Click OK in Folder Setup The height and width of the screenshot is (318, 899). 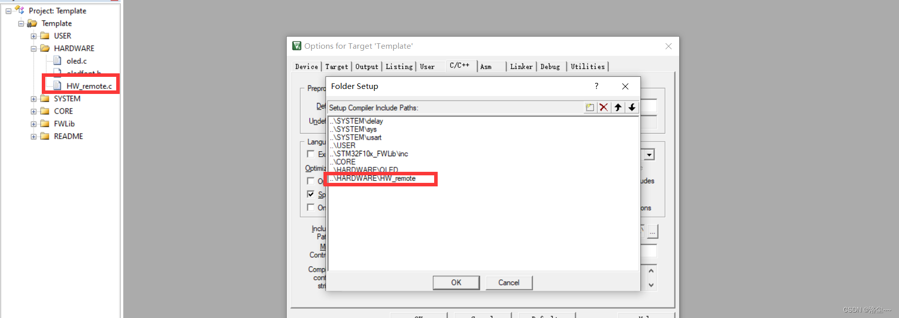[456, 282]
